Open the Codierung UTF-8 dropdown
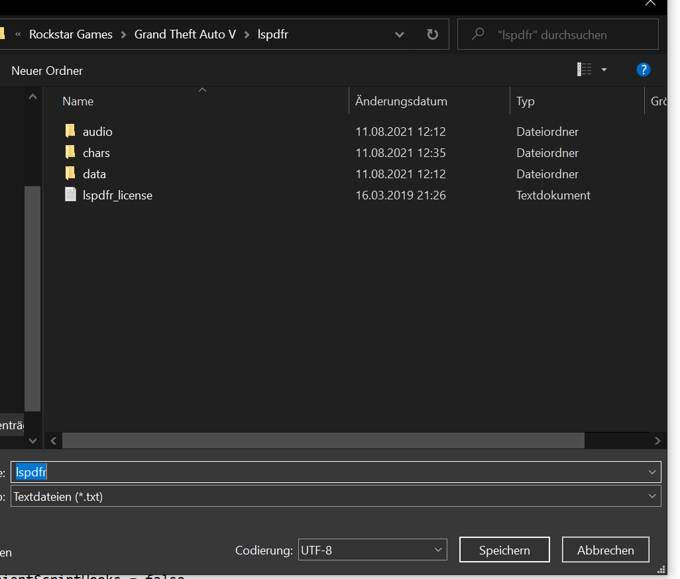The width and height of the screenshot is (680, 579). click(x=372, y=550)
